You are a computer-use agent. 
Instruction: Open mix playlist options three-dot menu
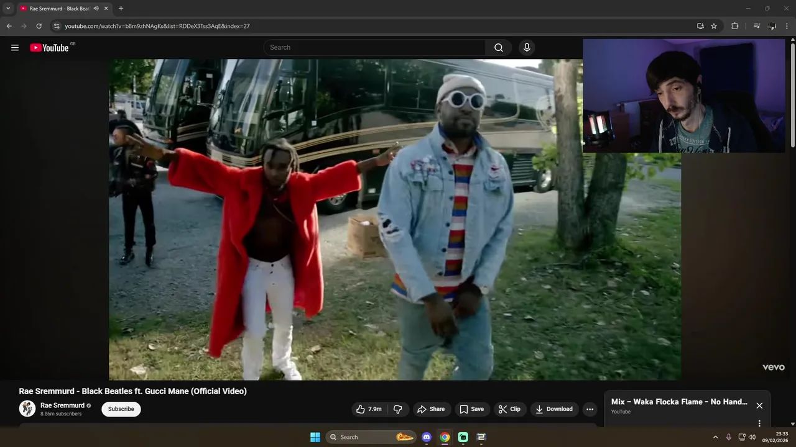pyautogui.click(x=759, y=423)
